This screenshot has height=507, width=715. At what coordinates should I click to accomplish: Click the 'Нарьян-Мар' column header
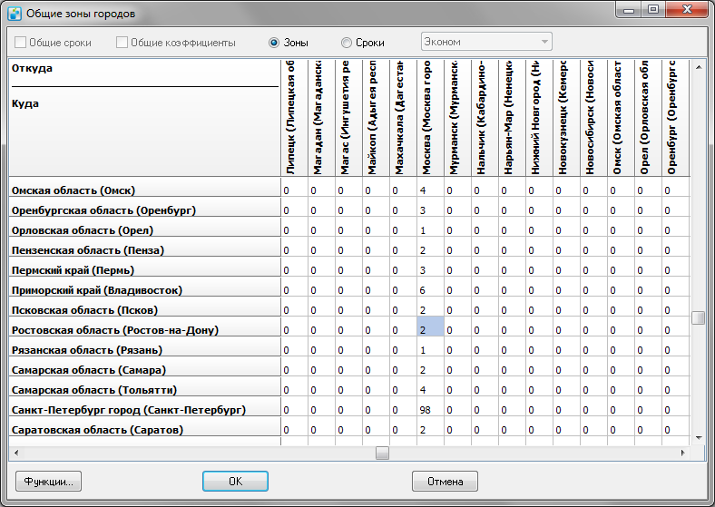coord(512,118)
